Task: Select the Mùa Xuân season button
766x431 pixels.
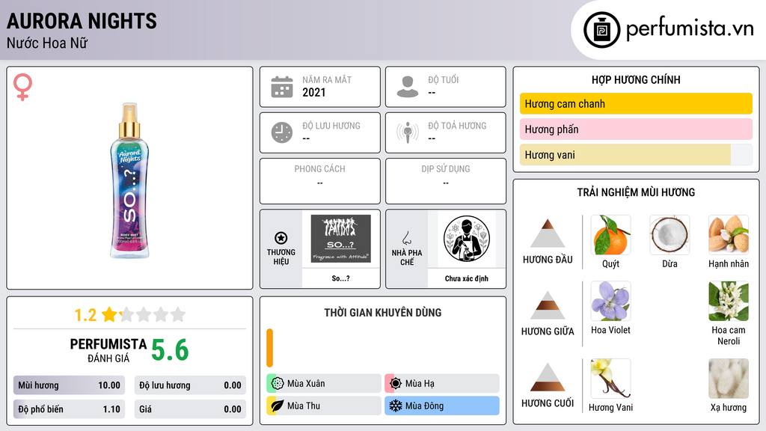Action: click(x=324, y=383)
